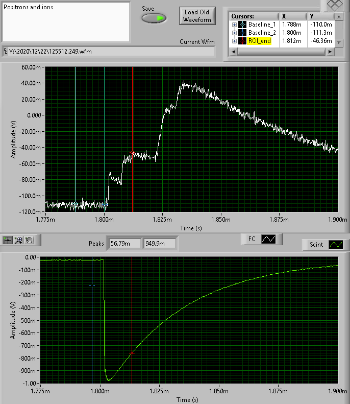350x404 pixels.
Task: Select the graph zoom tool
Action: [19, 240]
